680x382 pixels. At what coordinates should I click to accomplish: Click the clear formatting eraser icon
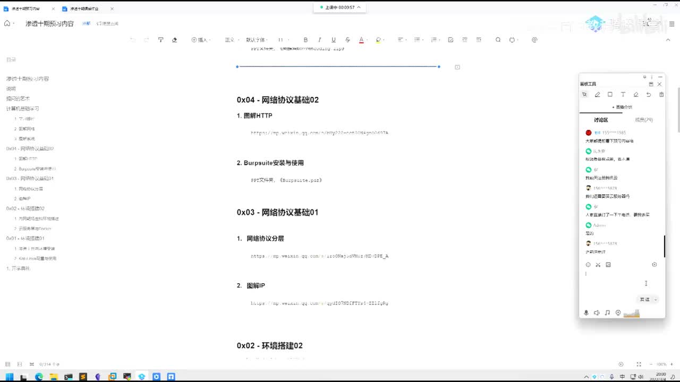pyautogui.click(x=174, y=40)
